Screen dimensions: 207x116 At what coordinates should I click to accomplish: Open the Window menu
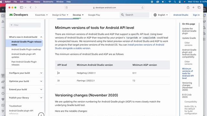[60, 2]
